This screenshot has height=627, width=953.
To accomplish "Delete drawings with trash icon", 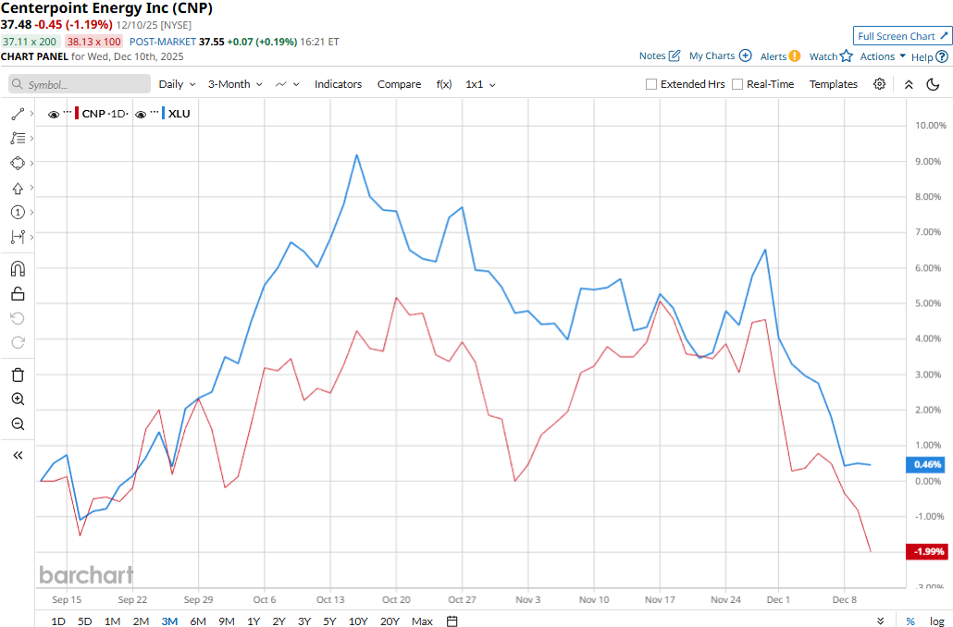I will pyautogui.click(x=18, y=375).
